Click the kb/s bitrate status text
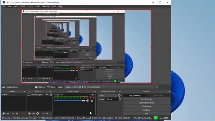The image size is (215, 121). (x=164, y=118)
